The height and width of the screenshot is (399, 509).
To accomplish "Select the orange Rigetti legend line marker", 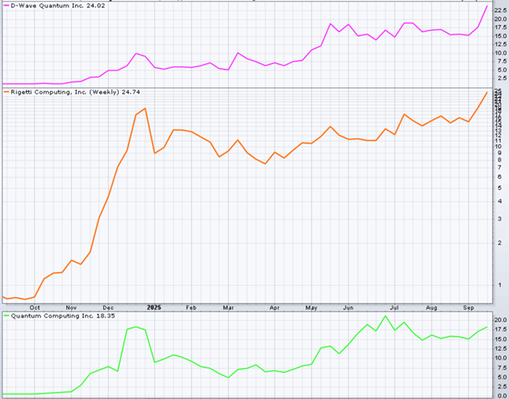I will pyautogui.click(x=6, y=93).
